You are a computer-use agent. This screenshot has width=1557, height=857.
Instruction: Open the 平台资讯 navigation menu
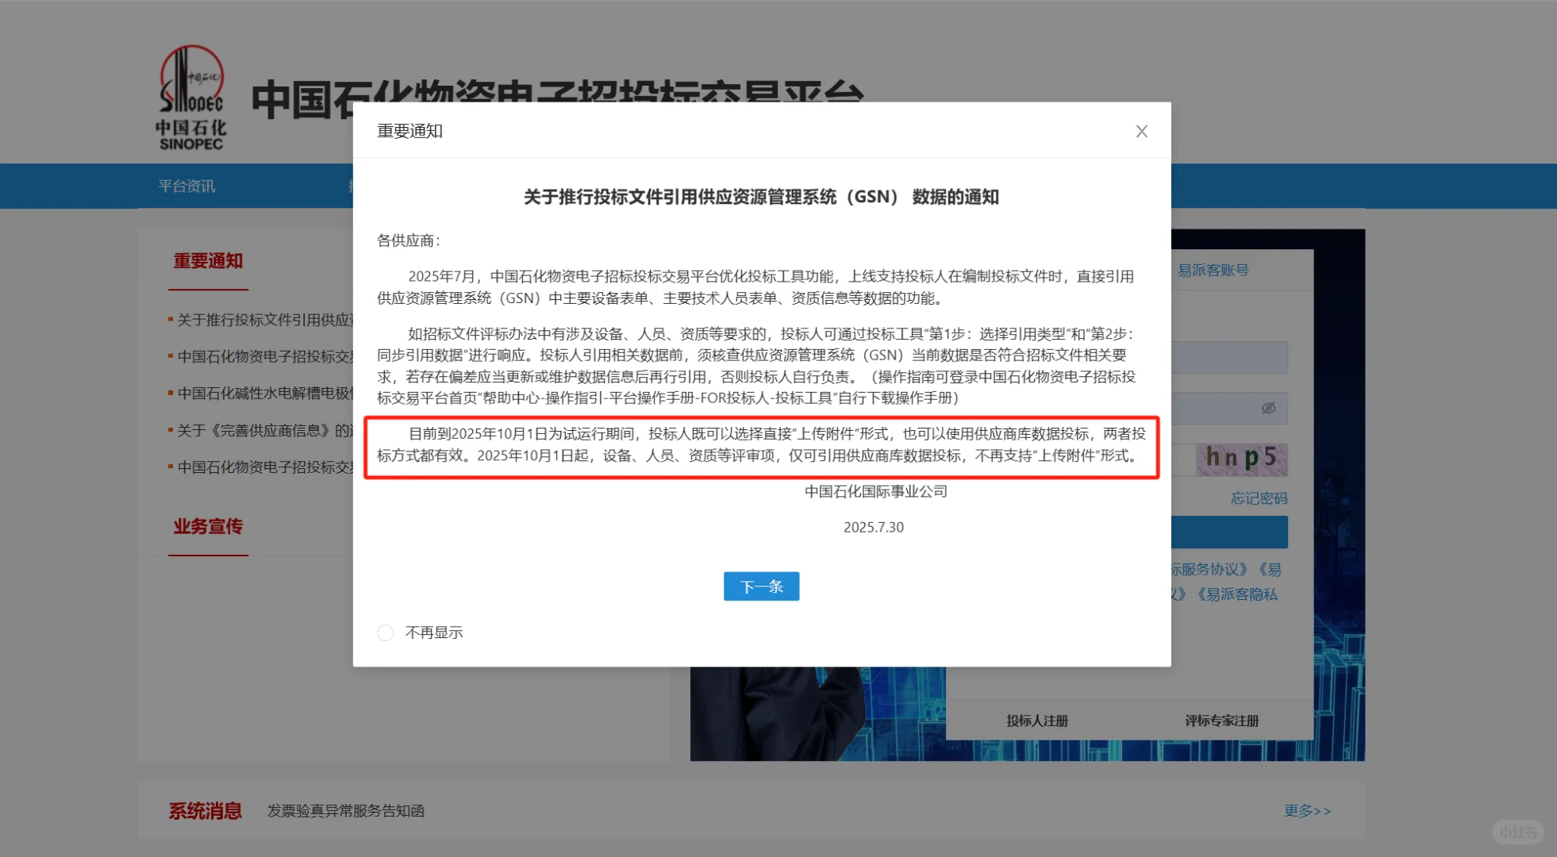(x=185, y=186)
